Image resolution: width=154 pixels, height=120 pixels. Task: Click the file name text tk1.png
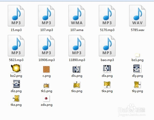click(x=46, y=91)
